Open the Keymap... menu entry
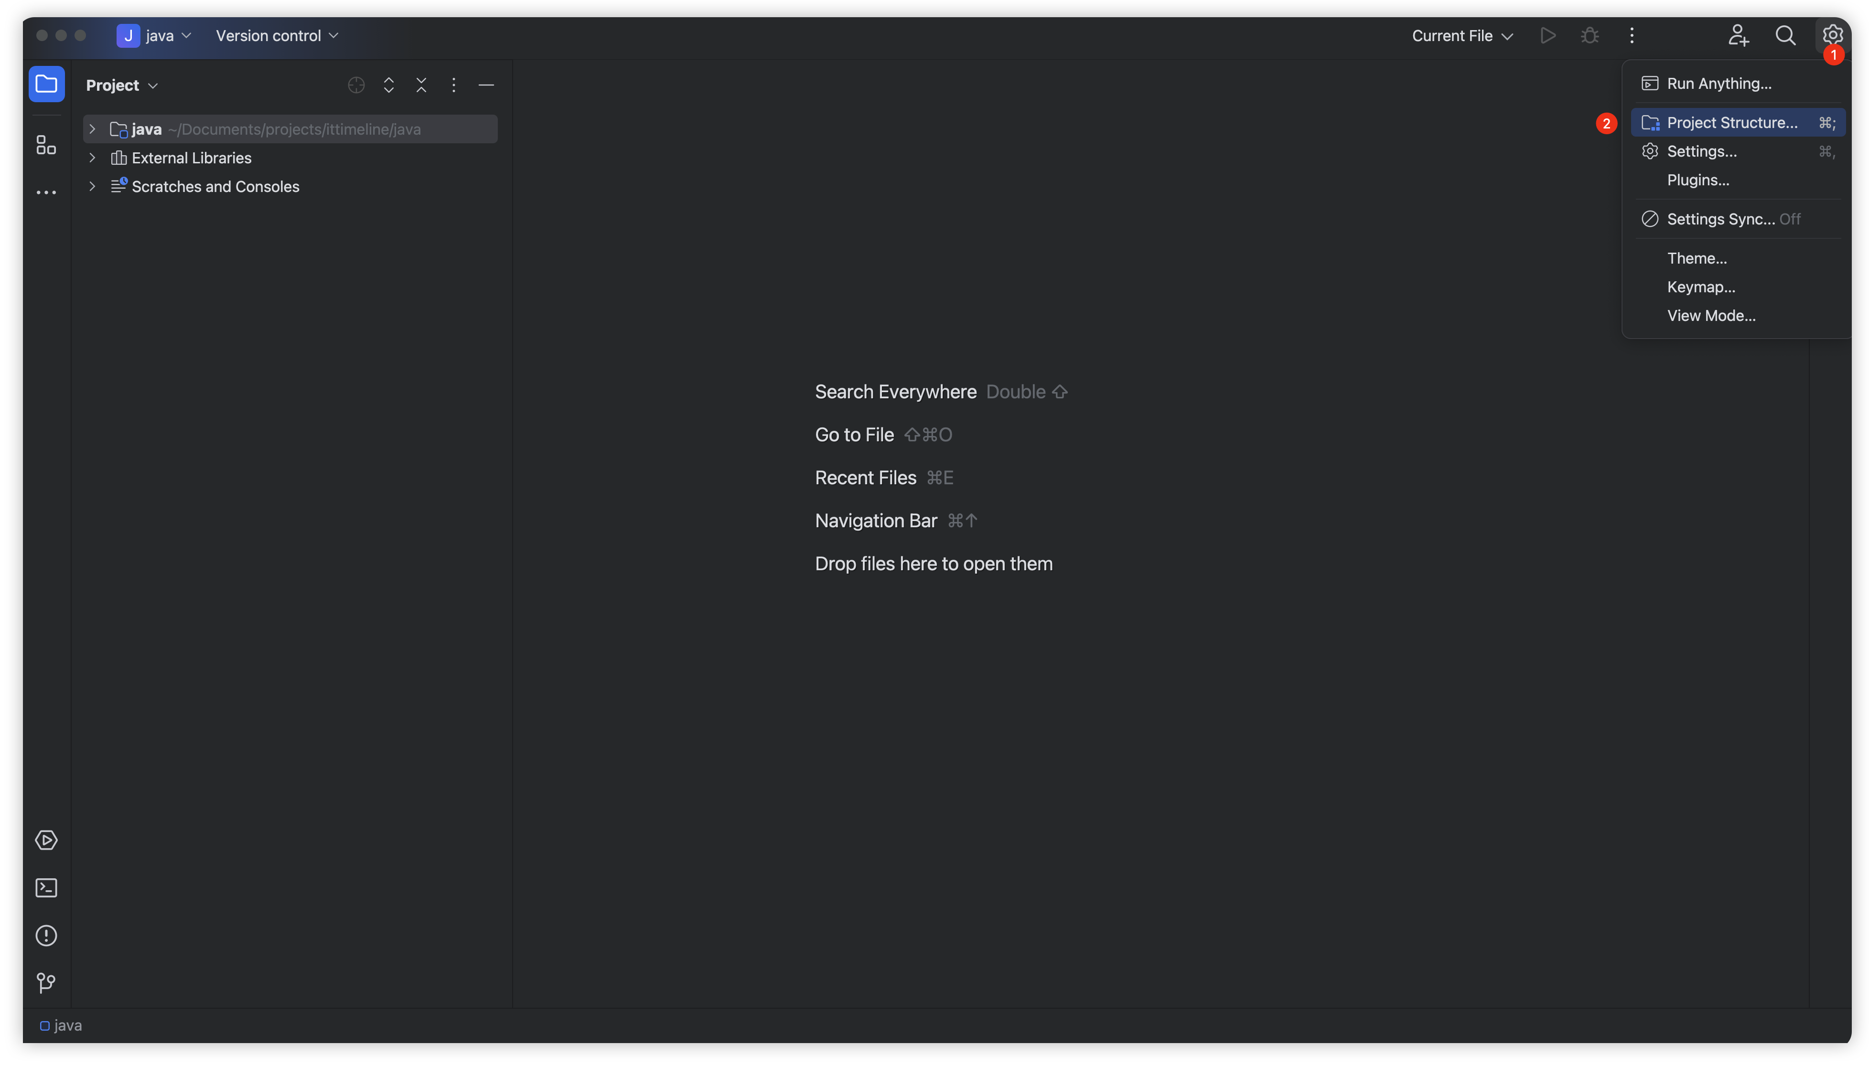1869x1066 pixels. coord(1700,287)
